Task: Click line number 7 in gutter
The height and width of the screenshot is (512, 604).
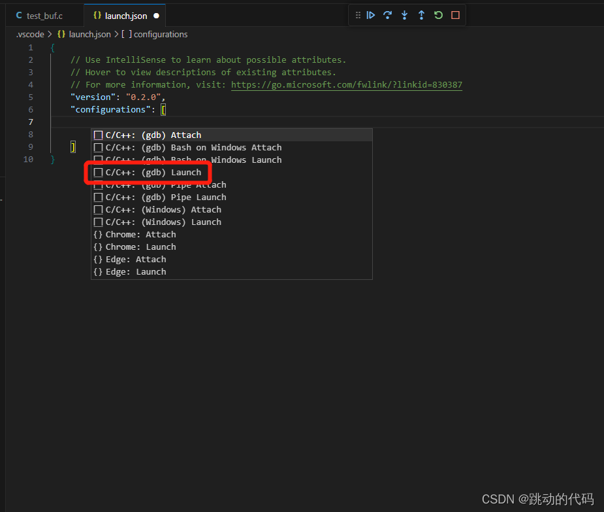Action: click(x=31, y=122)
